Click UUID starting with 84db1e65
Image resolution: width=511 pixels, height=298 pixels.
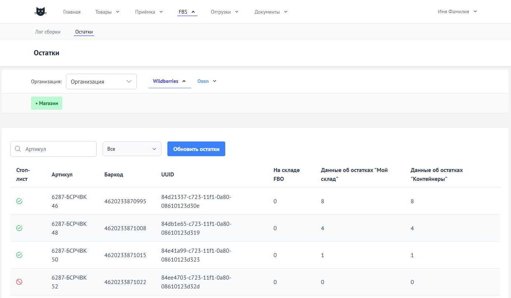pos(196,228)
